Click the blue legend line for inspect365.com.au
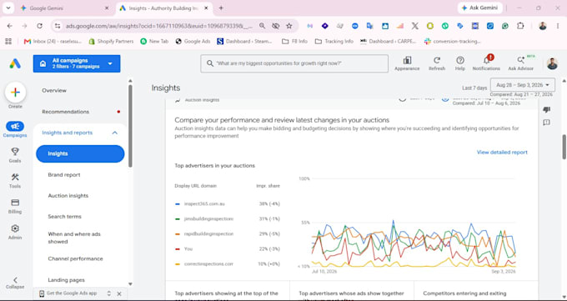The width and height of the screenshot is (567, 301). pyautogui.click(x=177, y=204)
